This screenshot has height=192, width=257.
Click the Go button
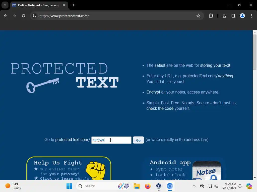click(138, 140)
